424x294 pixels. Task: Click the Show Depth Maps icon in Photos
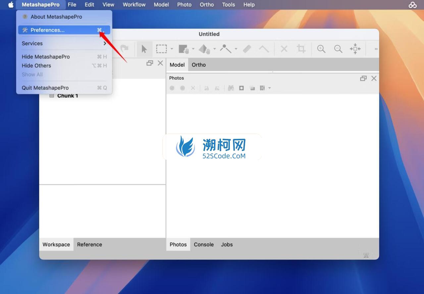[252, 88]
